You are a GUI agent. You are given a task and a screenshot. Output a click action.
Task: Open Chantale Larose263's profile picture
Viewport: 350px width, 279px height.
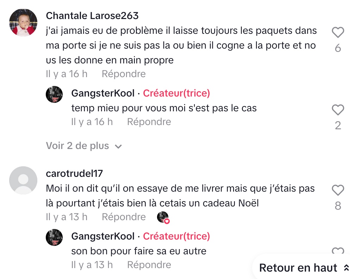click(23, 23)
